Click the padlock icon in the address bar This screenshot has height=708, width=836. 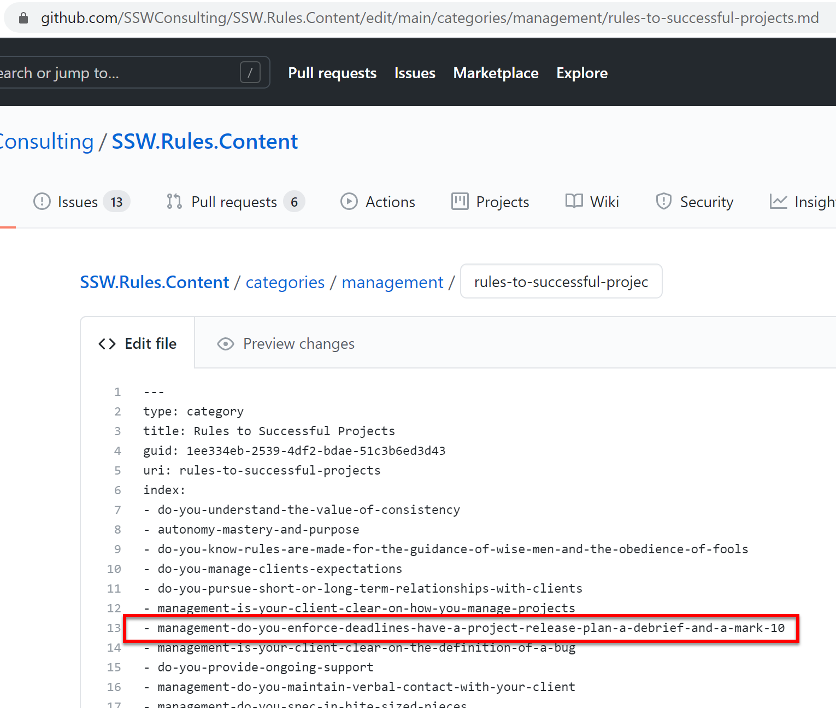(x=23, y=19)
